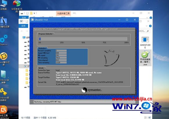The width and height of the screenshot is (169, 119).
Task: Select the GHOST.EXE file in Explorer
Action: (x=145, y=42)
